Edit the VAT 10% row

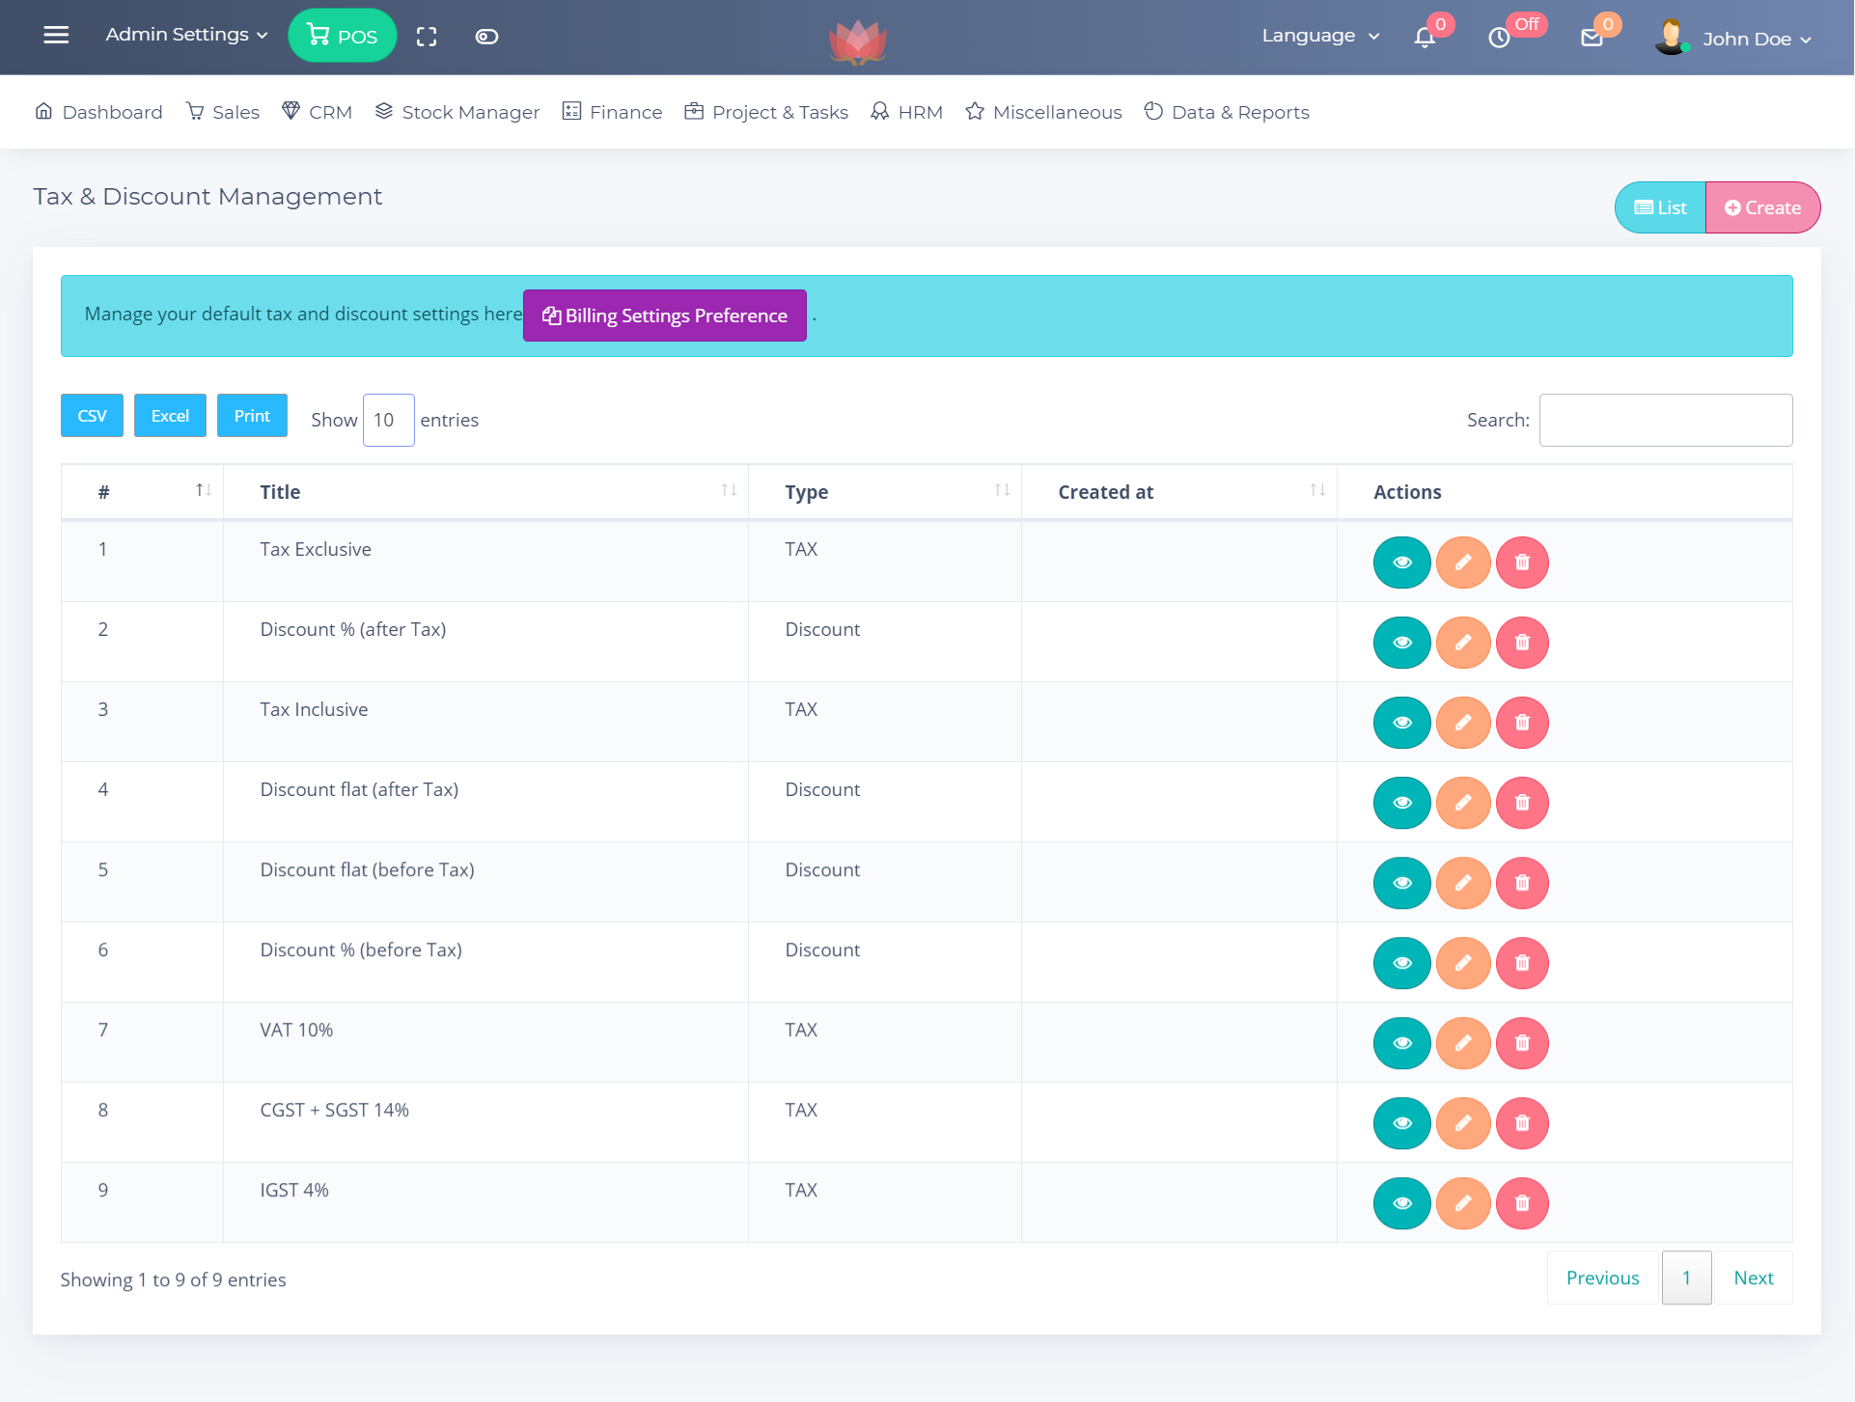1463,1043
